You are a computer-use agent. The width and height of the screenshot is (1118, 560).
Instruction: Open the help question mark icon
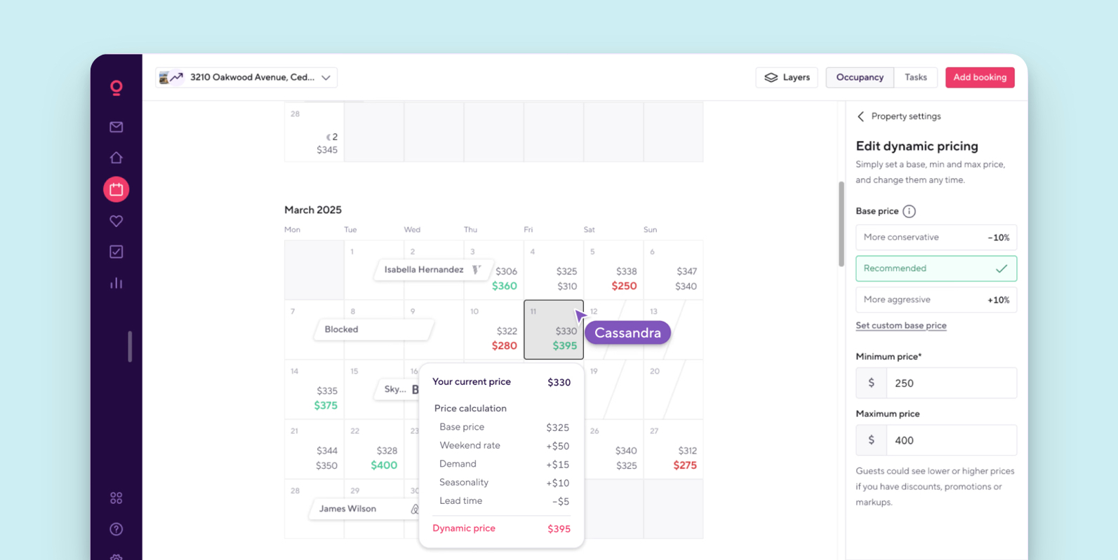(117, 529)
